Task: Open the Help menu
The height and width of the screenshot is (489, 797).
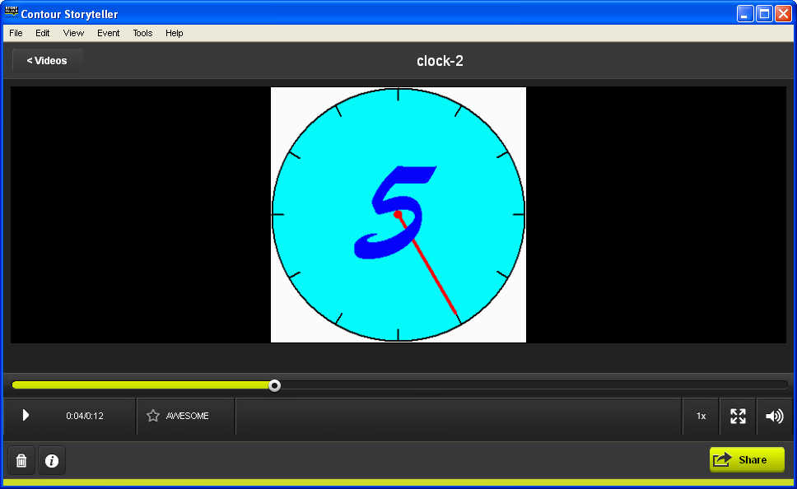Action: (x=174, y=33)
